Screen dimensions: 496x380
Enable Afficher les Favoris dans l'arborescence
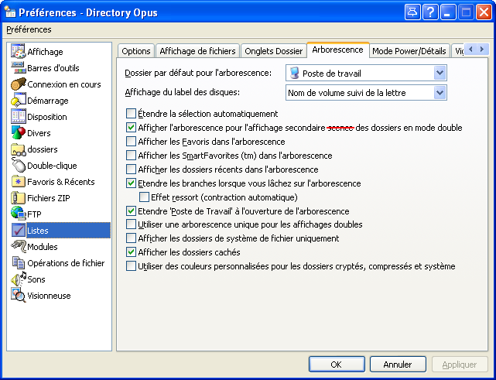point(131,141)
